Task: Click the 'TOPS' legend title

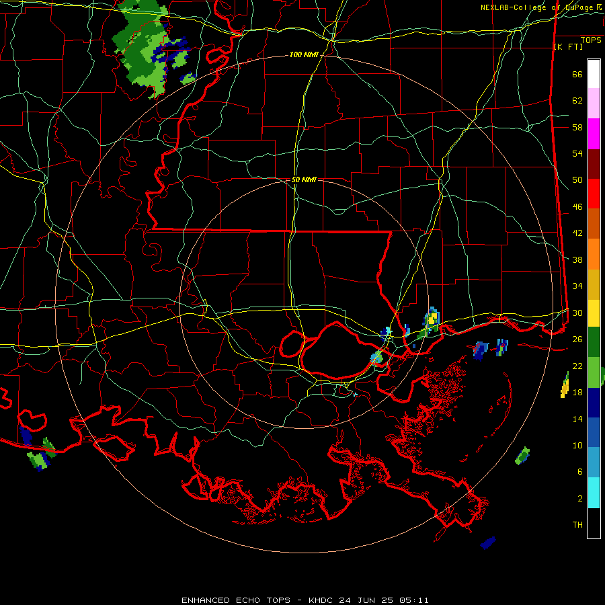Action: click(x=591, y=40)
